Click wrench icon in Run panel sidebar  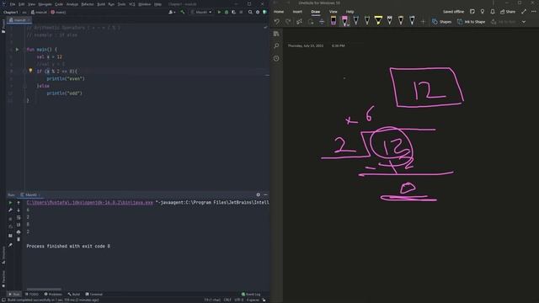[10, 210]
